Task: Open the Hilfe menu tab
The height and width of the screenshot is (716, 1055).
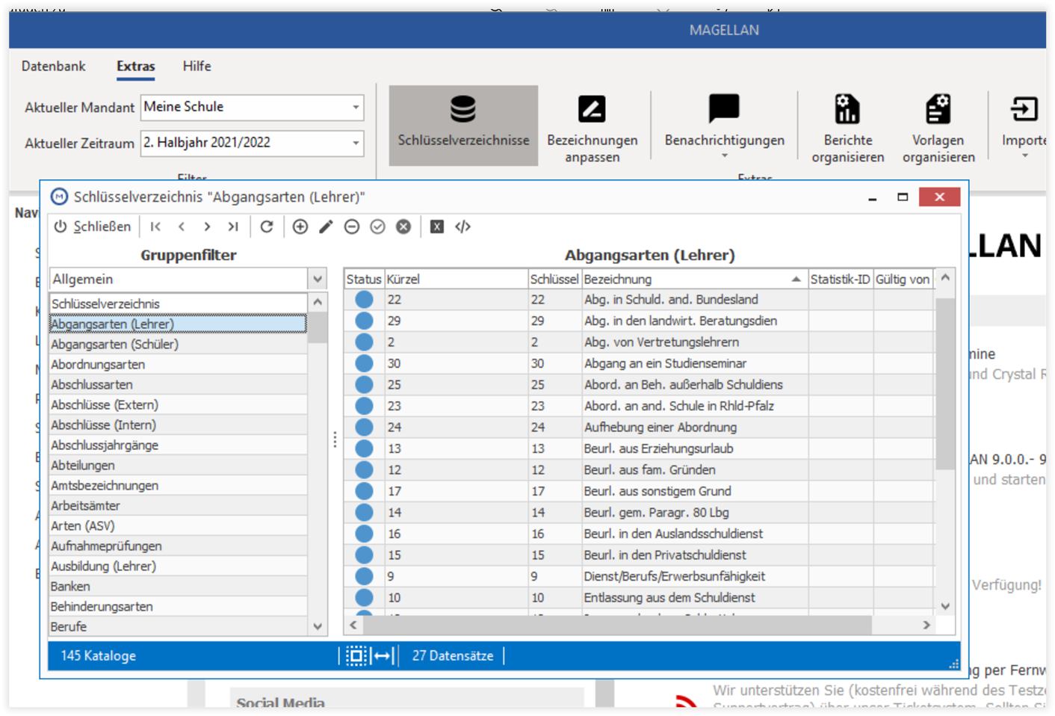Action: pos(197,66)
